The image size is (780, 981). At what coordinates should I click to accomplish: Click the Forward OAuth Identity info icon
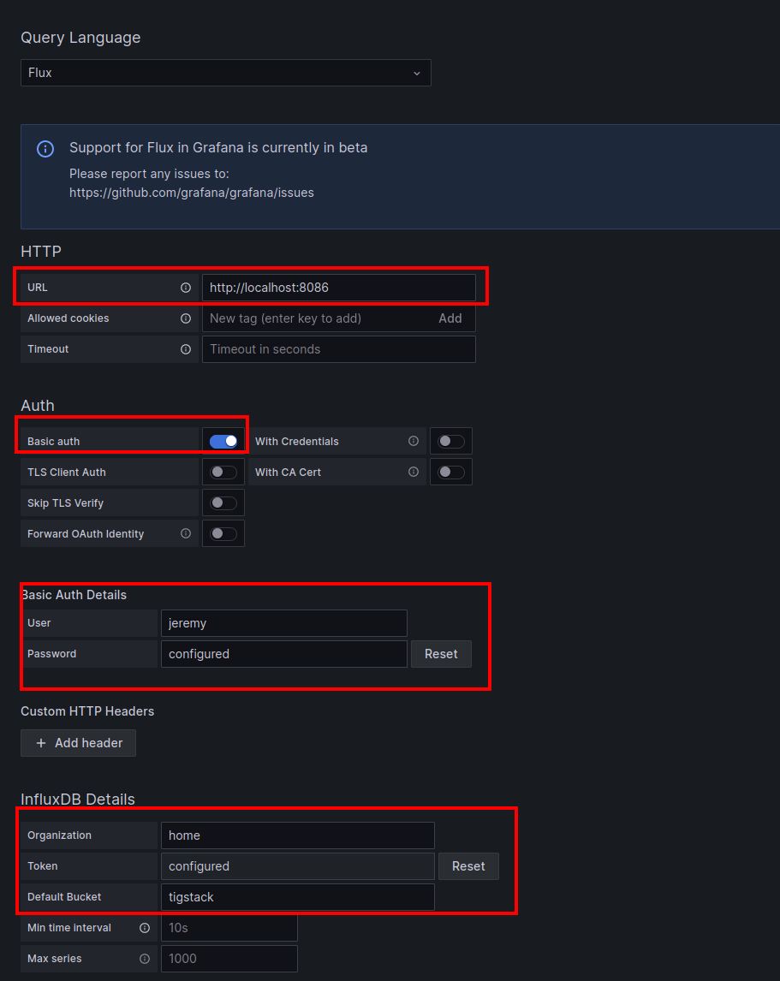tap(186, 532)
